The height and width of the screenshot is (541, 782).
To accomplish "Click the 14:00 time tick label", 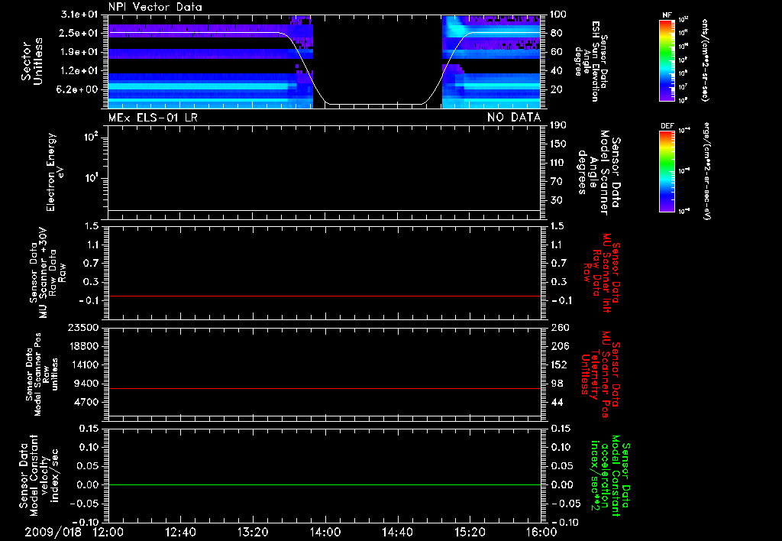I will [x=325, y=532].
